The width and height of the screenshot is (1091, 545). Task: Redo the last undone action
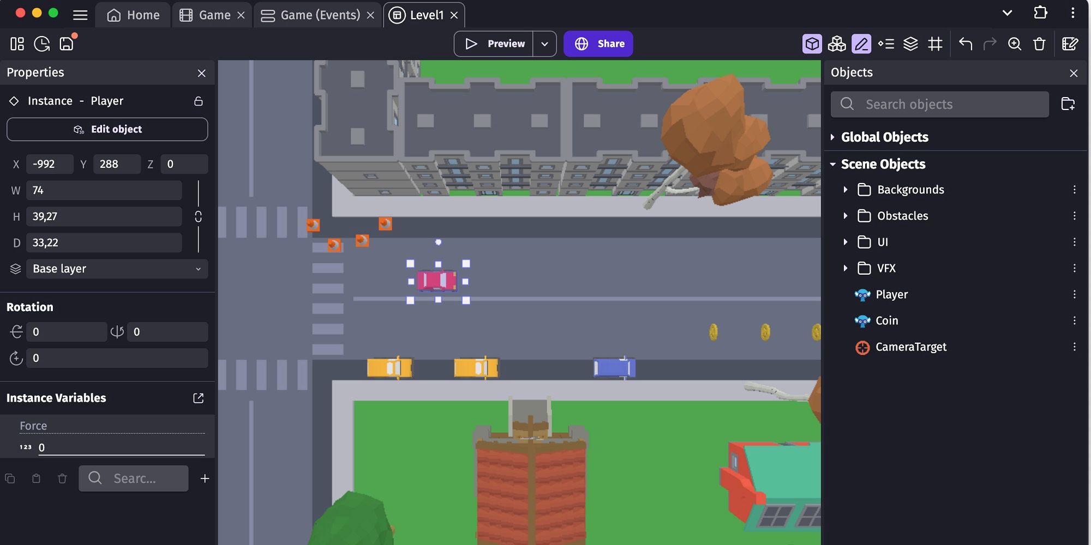click(x=990, y=44)
